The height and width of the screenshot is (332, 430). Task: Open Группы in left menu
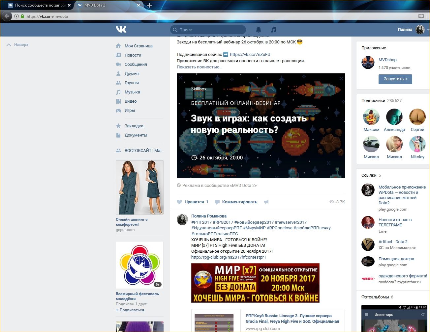132,83
